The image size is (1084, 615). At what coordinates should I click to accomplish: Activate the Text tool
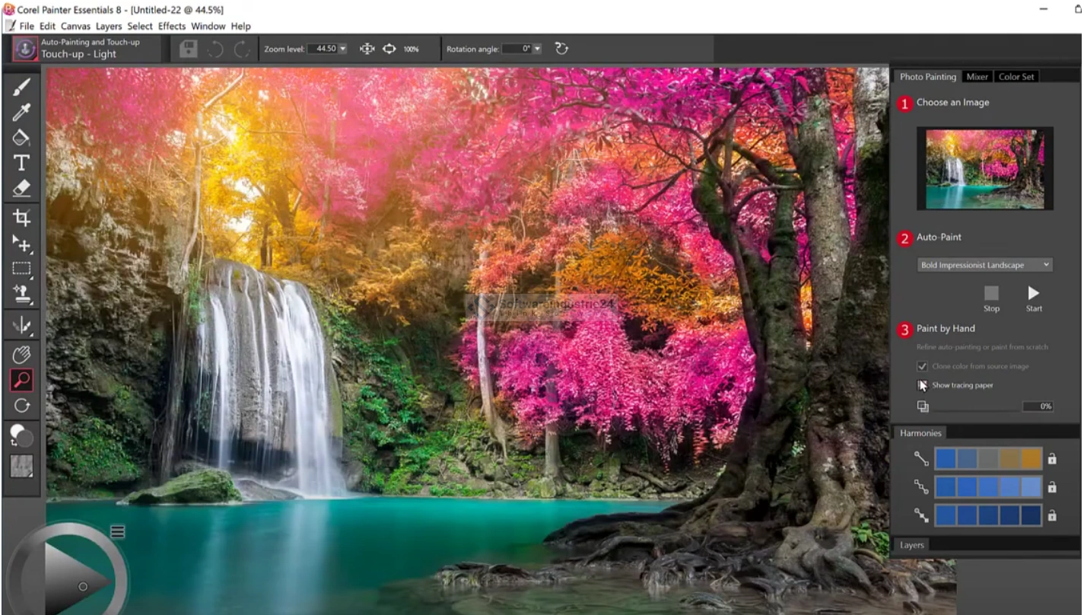pyautogui.click(x=21, y=163)
